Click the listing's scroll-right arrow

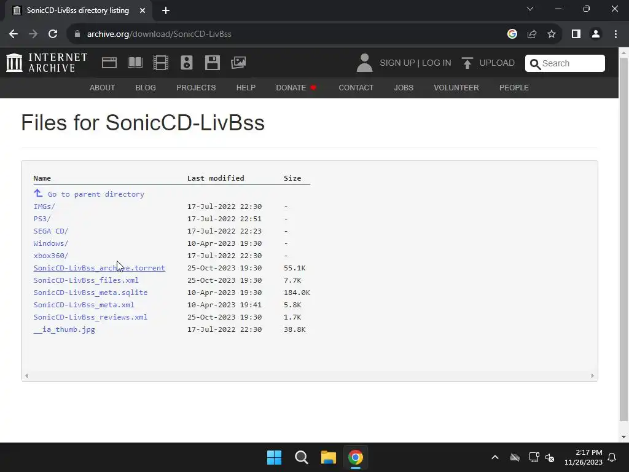(592, 376)
